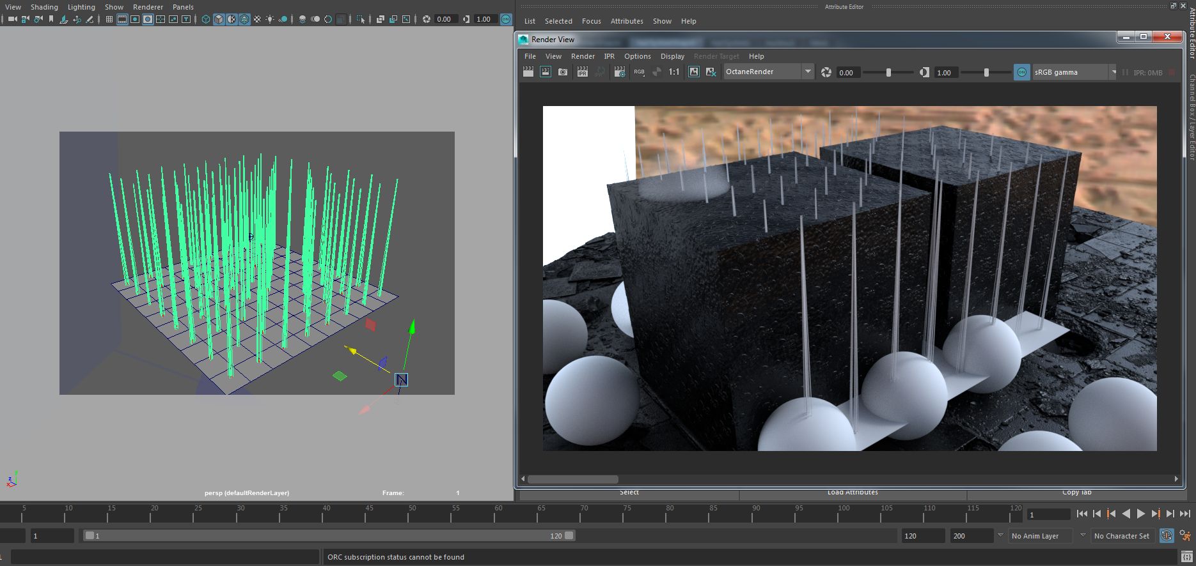This screenshot has width=1196, height=566.
Task: Open the viewport Shading menu
Action: tap(44, 7)
